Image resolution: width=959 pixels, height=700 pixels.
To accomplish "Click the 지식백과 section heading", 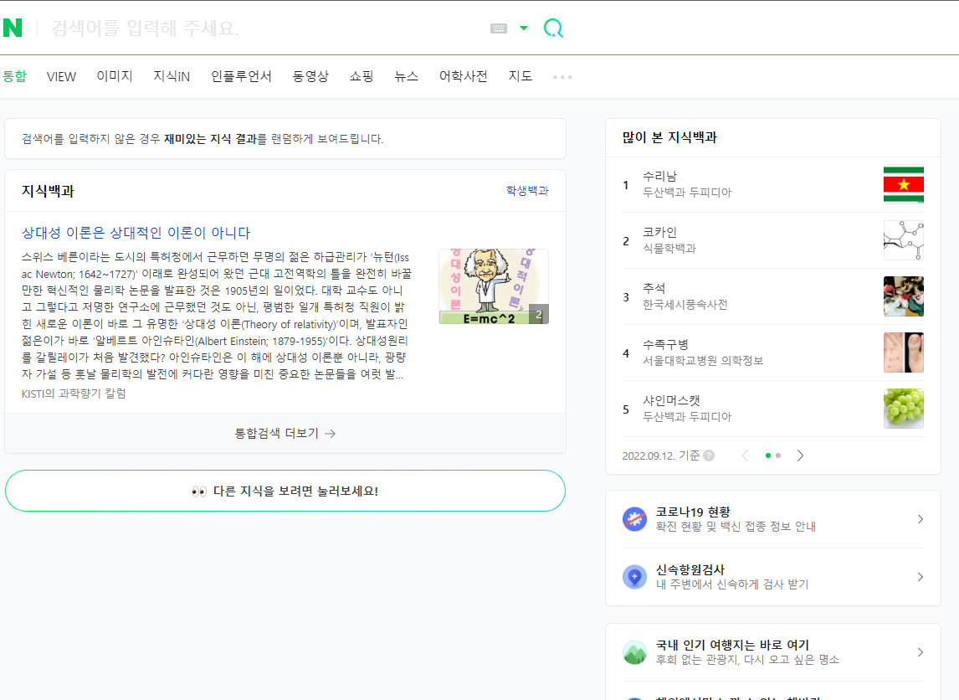I will click(48, 191).
